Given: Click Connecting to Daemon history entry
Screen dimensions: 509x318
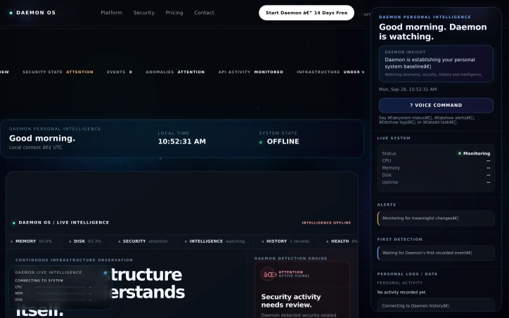Looking at the screenshot, I should [x=436, y=305].
